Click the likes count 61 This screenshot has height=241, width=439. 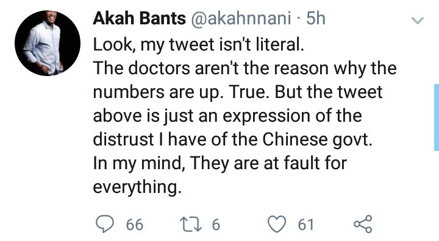click(305, 225)
